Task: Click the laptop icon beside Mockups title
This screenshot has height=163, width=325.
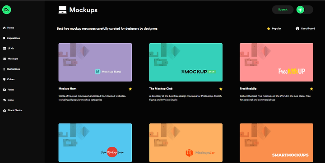Action: tap(62, 10)
